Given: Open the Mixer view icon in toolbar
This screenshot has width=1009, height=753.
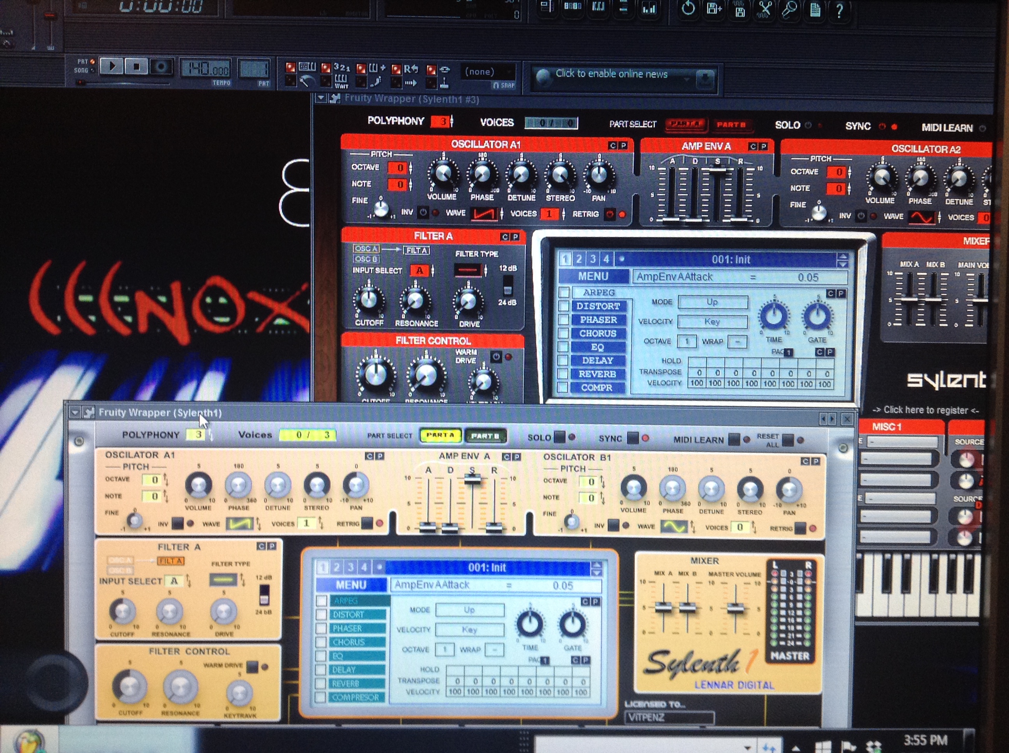Looking at the screenshot, I should point(649,8).
